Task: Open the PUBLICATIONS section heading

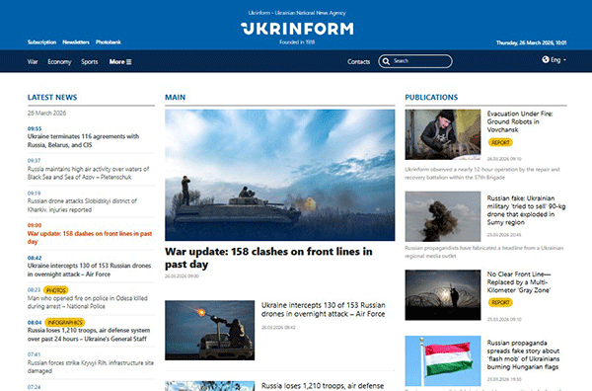Action: (x=431, y=98)
